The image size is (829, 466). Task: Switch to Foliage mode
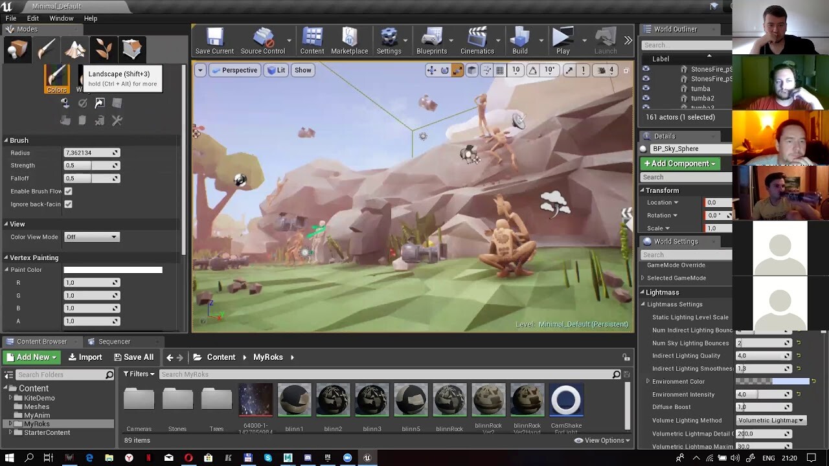[105, 49]
